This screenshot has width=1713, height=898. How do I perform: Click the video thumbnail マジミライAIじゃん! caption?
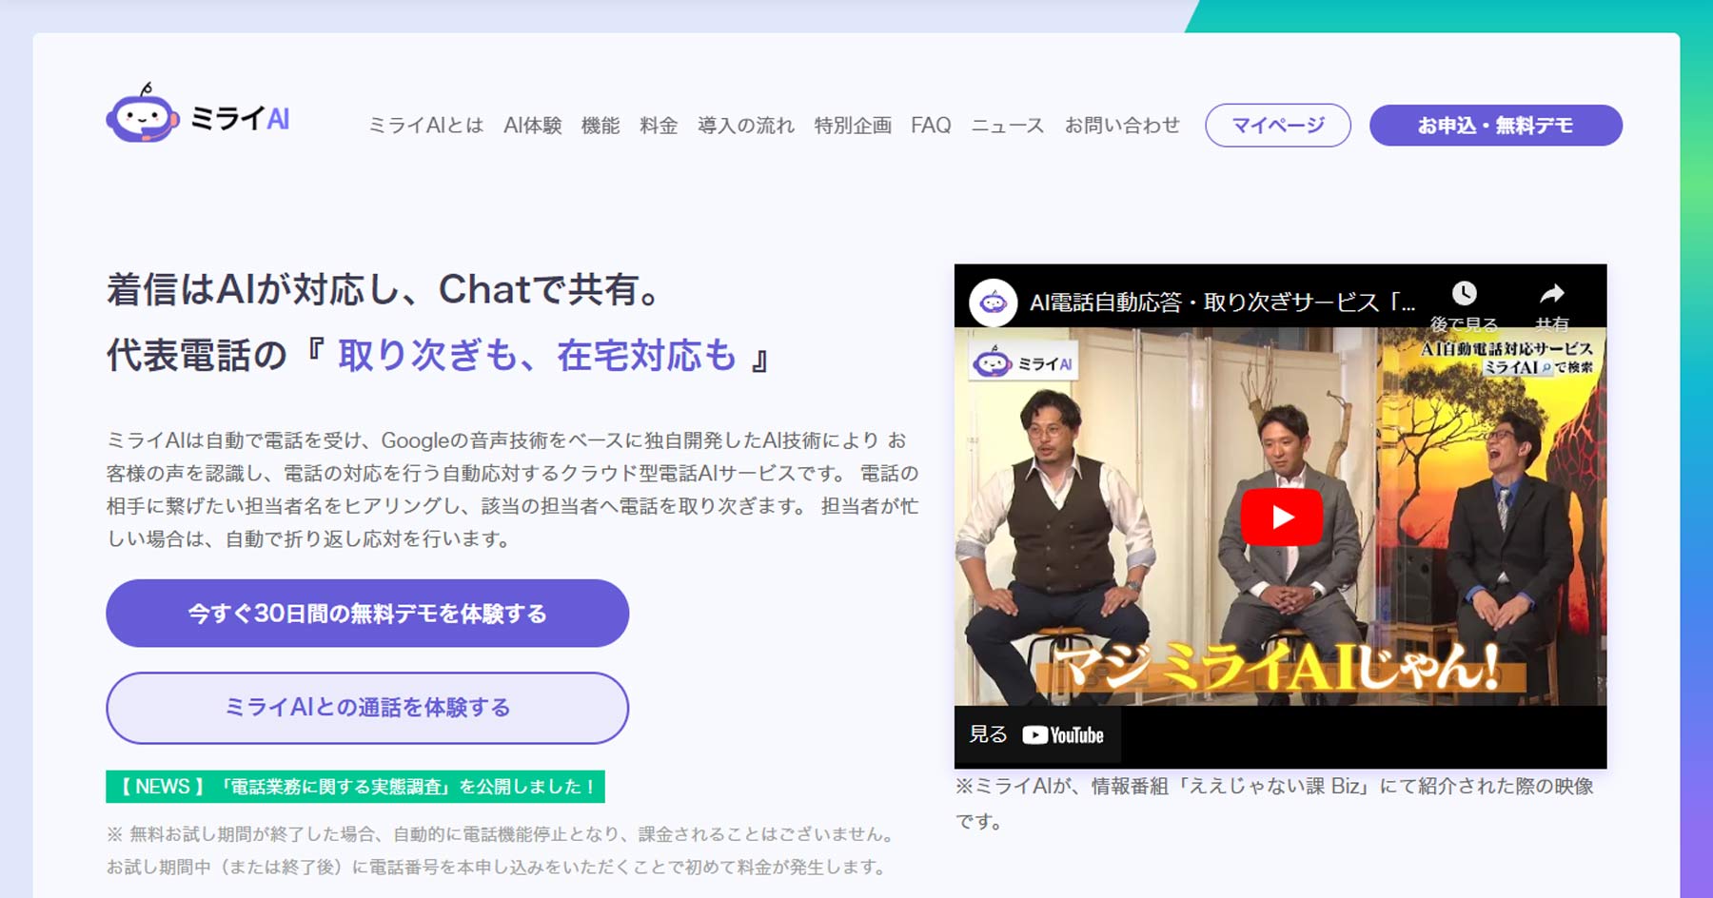(1280, 667)
